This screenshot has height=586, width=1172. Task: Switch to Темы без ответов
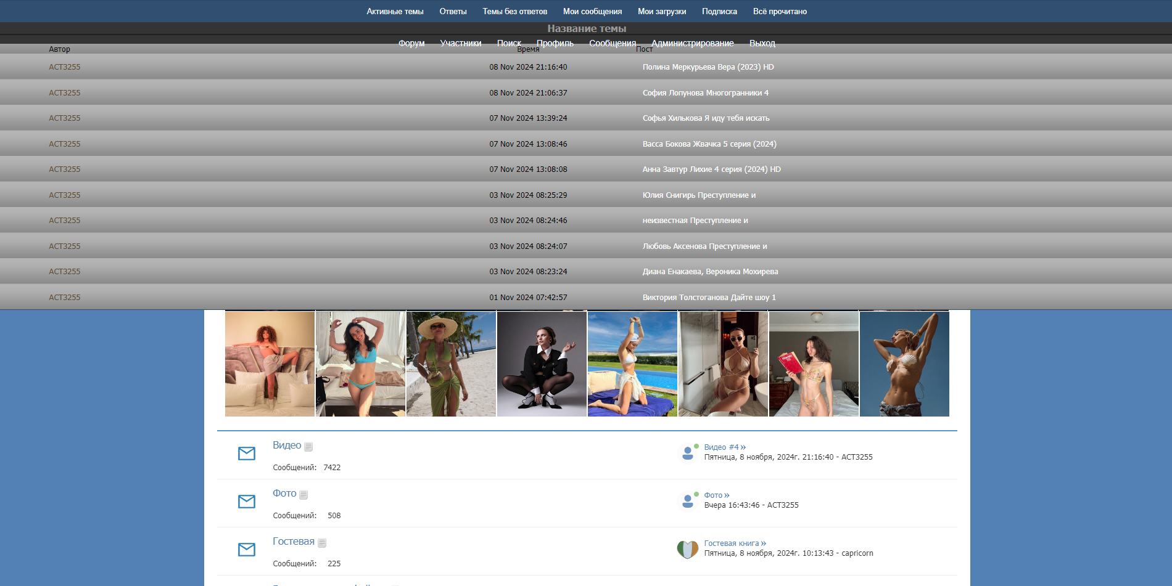514,12
